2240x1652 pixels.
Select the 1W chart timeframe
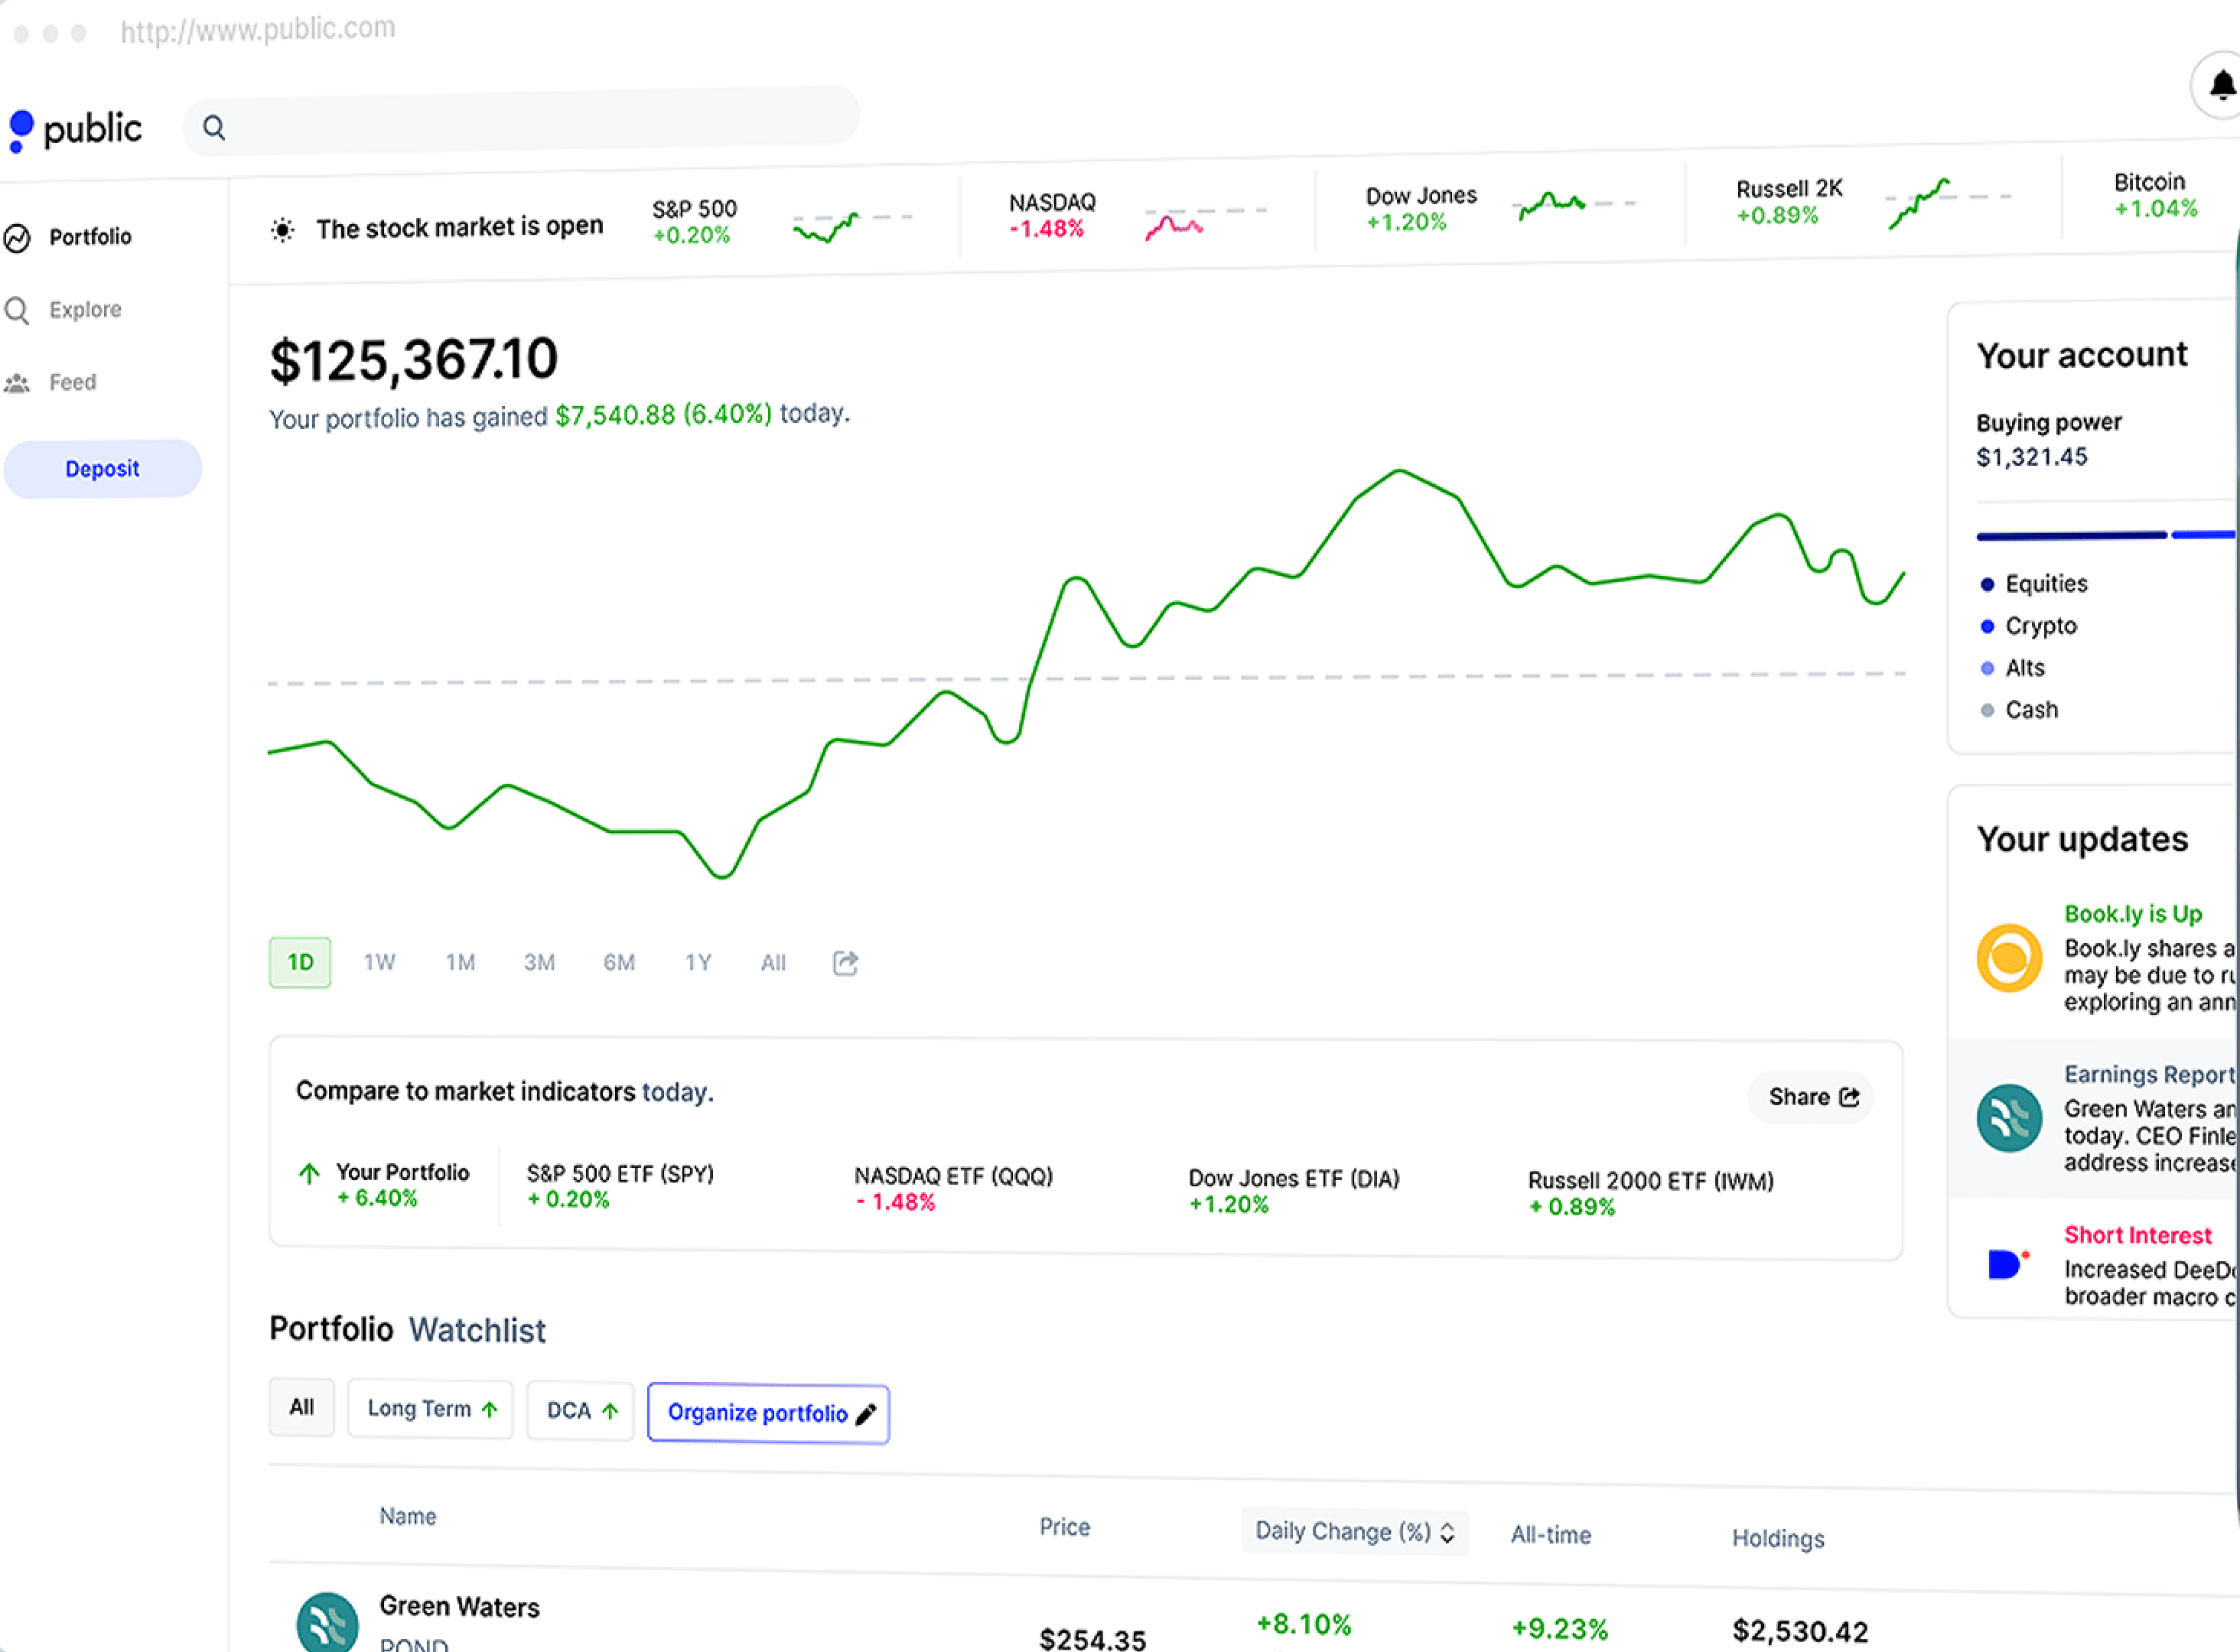379,962
